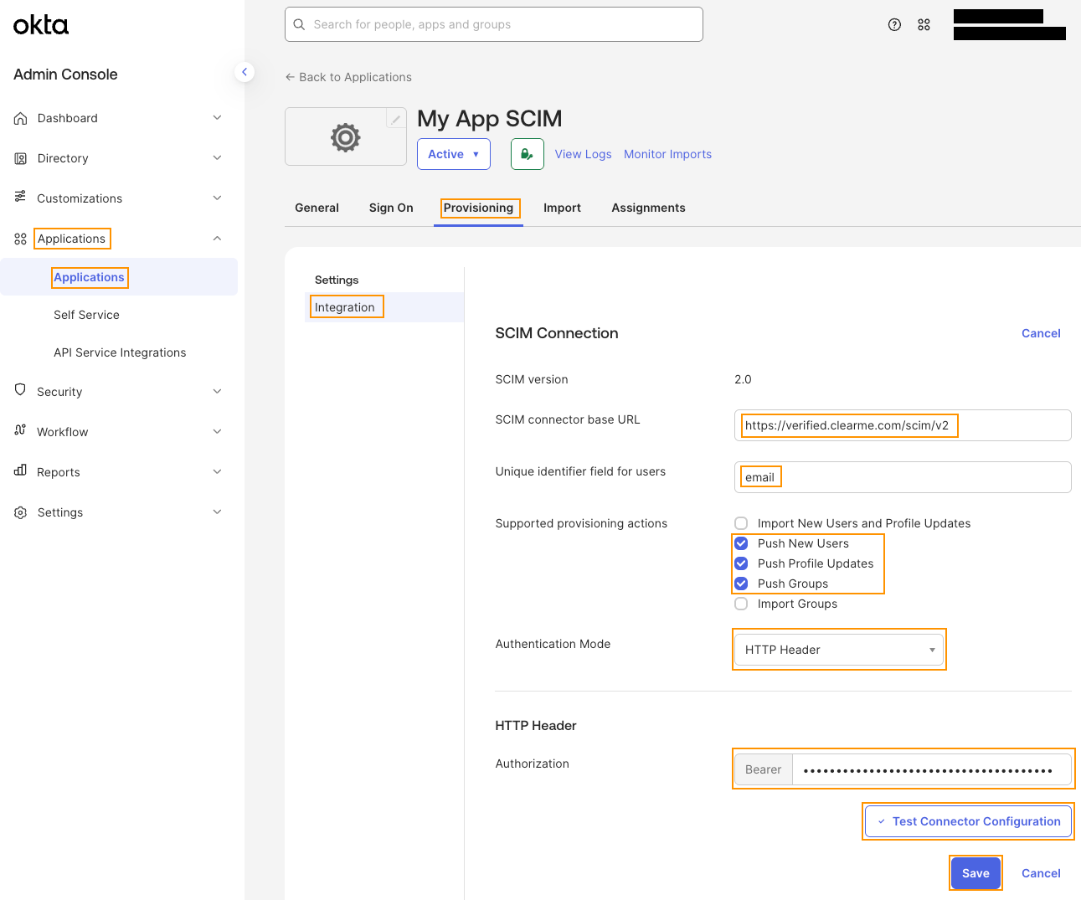Expand the Workflow menu chevron

(x=217, y=432)
